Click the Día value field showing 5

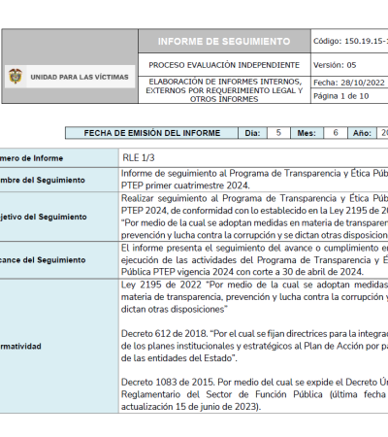pos(278,133)
